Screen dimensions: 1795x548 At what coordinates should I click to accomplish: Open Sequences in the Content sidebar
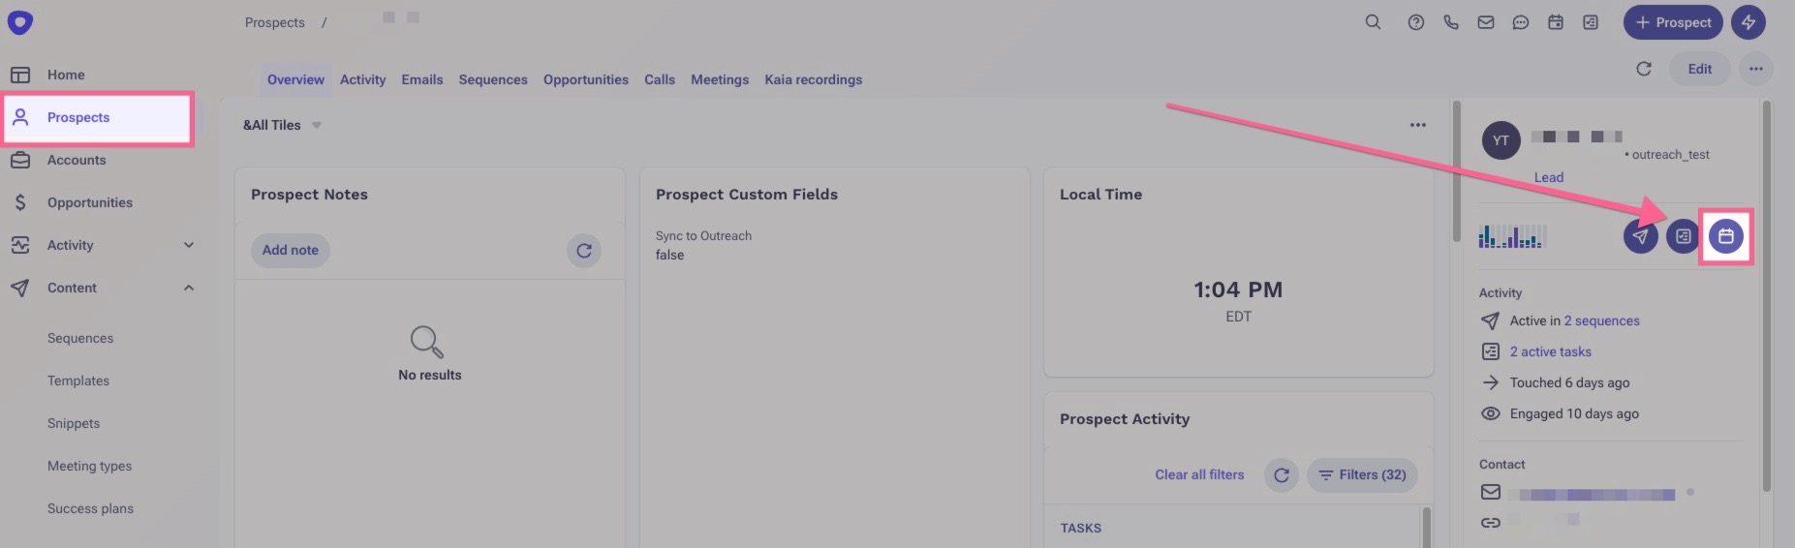point(80,339)
